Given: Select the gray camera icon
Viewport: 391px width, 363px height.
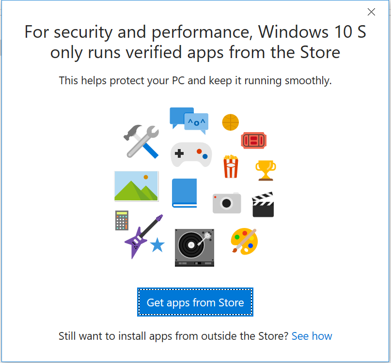Looking at the screenshot, I should pyautogui.click(x=227, y=203).
